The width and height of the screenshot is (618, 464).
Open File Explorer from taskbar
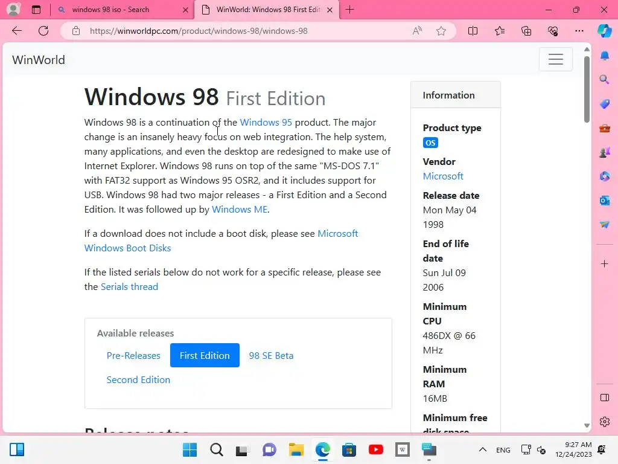(296, 449)
